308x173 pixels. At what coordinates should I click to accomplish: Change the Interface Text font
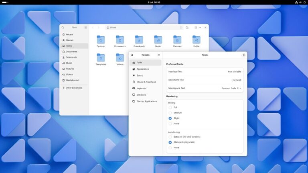click(x=205, y=72)
